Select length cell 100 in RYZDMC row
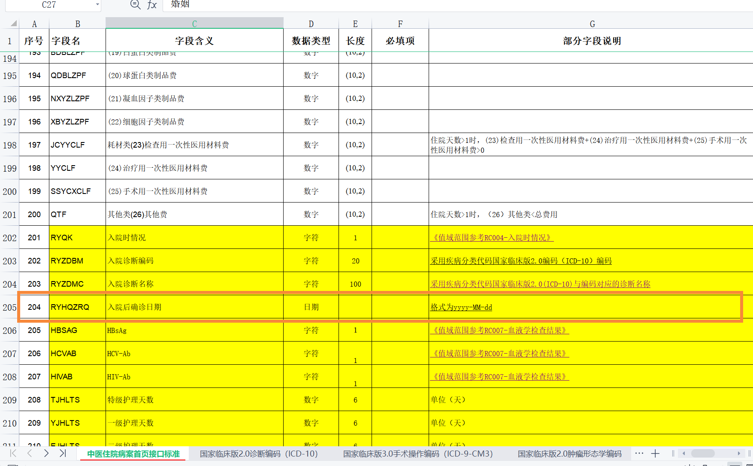Screen dimensions: 753x466 click(355, 284)
